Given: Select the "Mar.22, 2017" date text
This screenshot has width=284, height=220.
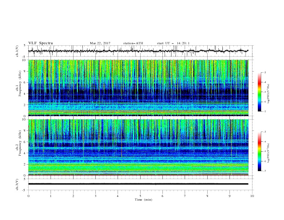Looking at the screenshot, I should click(x=100, y=43).
